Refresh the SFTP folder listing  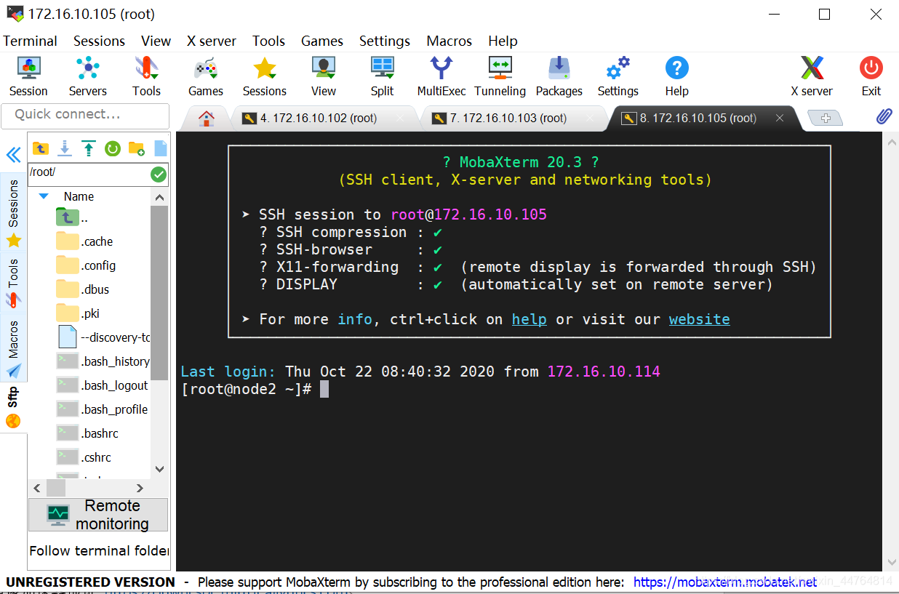coord(113,148)
